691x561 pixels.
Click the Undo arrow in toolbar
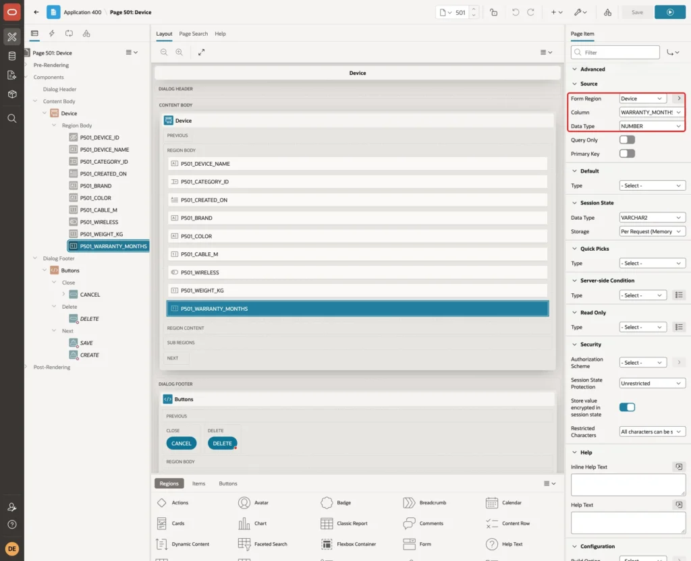[515, 12]
